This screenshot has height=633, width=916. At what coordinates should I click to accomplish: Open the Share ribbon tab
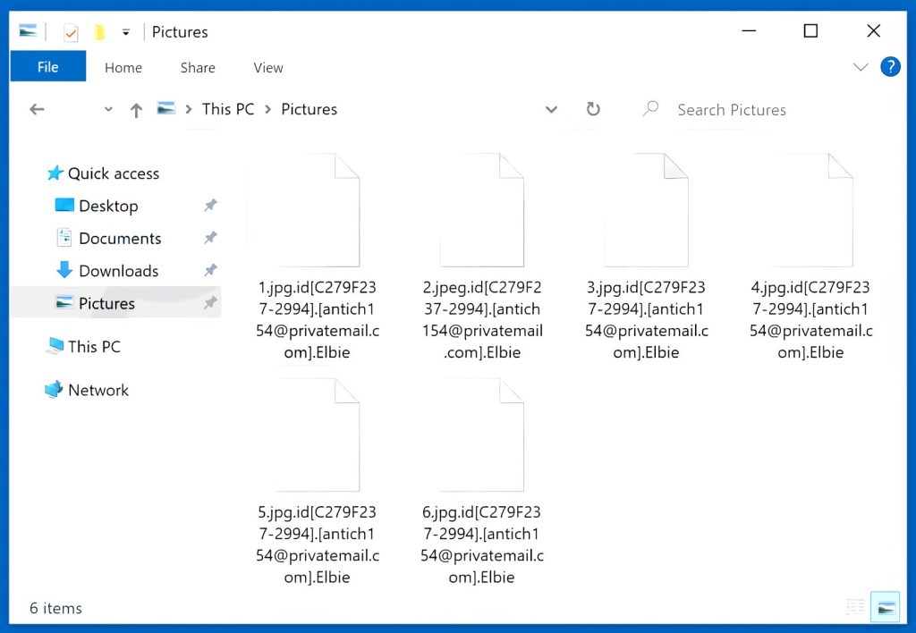[198, 68]
